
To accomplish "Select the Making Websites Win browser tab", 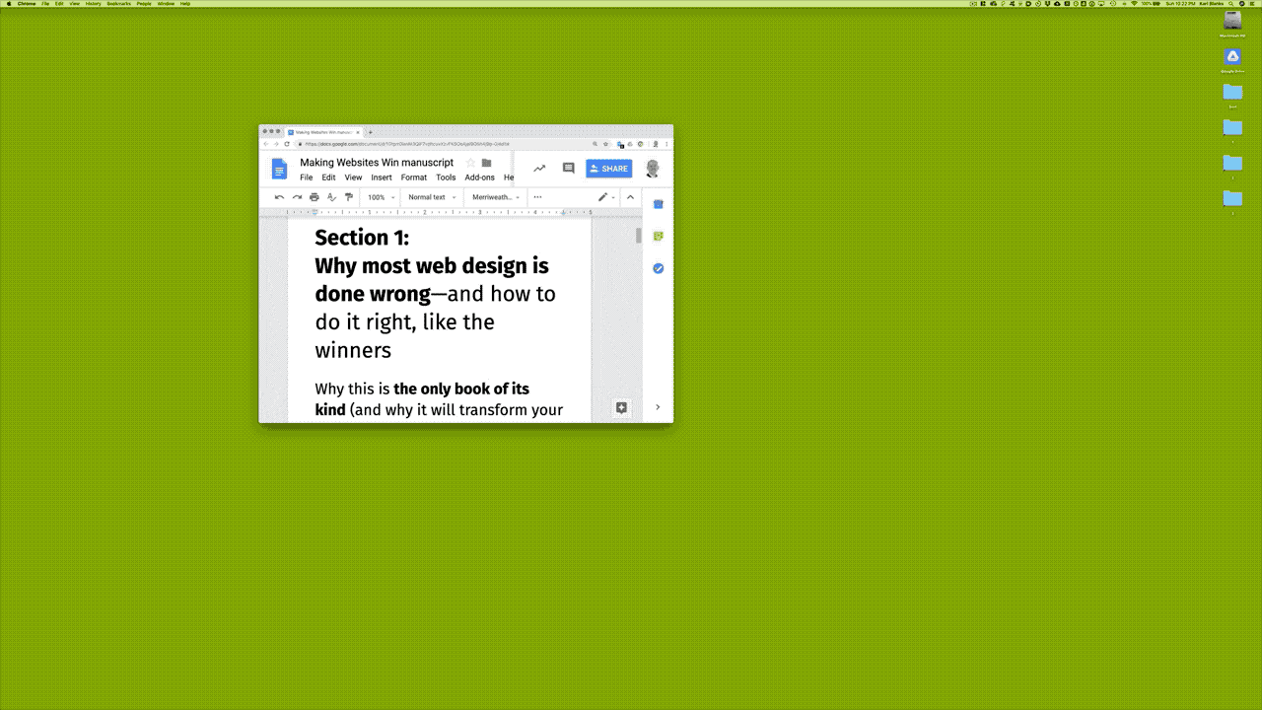I will coord(324,132).
